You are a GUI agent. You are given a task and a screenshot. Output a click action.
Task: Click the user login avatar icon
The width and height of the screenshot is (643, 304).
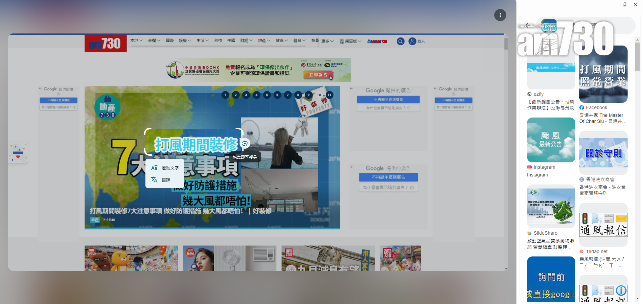click(x=412, y=41)
